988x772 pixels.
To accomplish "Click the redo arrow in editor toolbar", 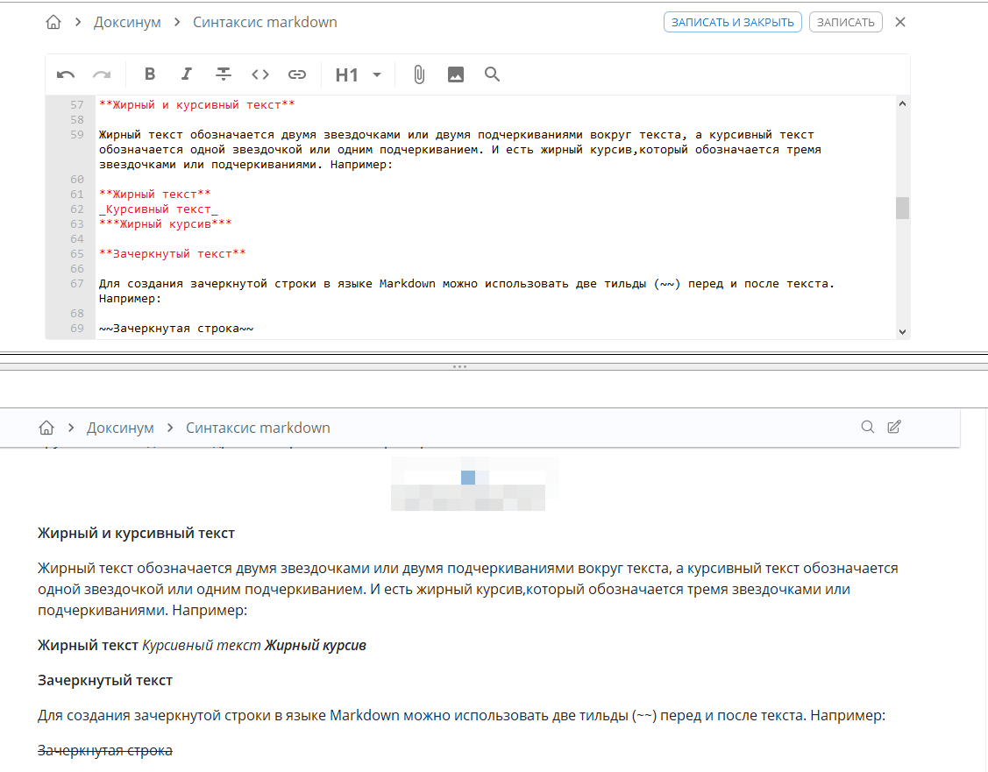I will [x=102, y=74].
